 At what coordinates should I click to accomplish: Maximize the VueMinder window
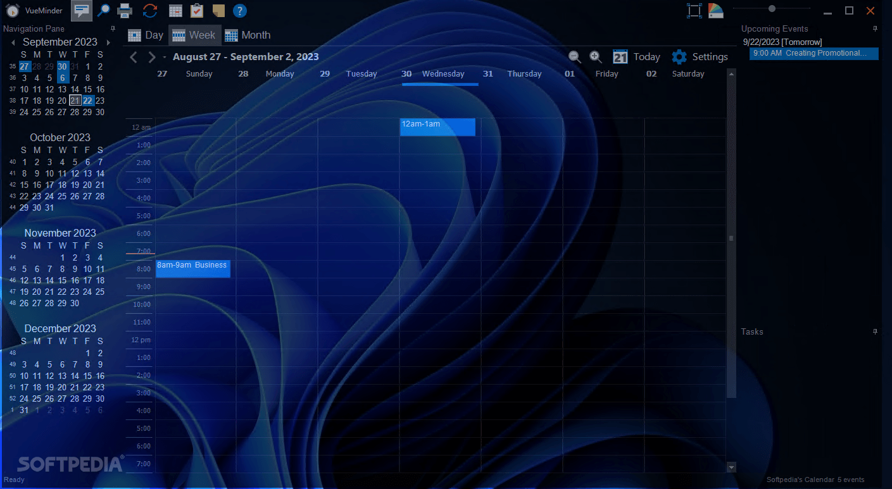(849, 10)
